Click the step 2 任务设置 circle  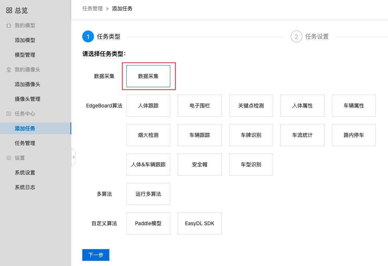pyautogui.click(x=297, y=37)
